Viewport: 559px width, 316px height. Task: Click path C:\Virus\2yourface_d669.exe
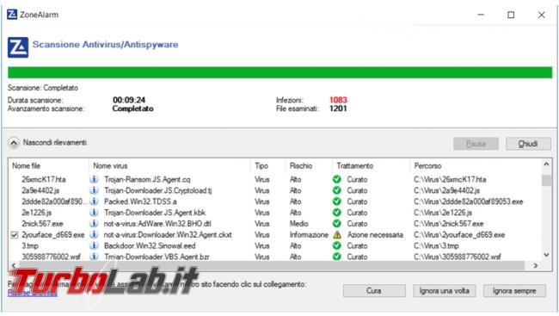pyautogui.click(x=459, y=234)
